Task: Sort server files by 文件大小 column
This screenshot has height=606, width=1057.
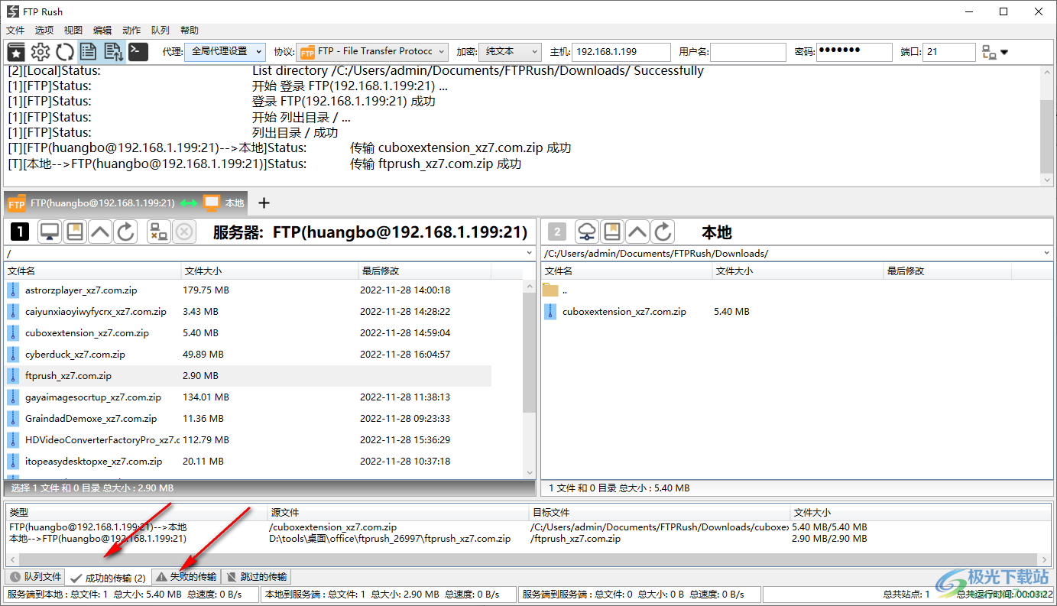Action: point(270,271)
